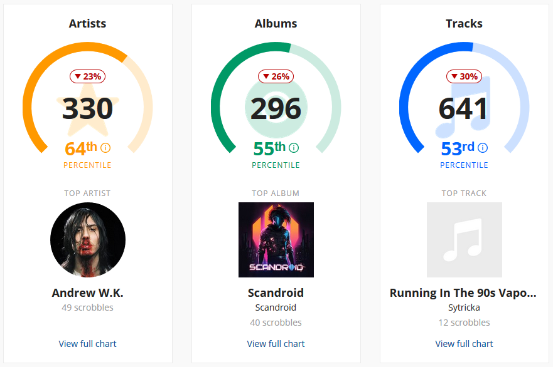Image resolution: width=553 pixels, height=367 pixels.
Task: Click the red 23% decrease badge
Action: pos(87,76)
